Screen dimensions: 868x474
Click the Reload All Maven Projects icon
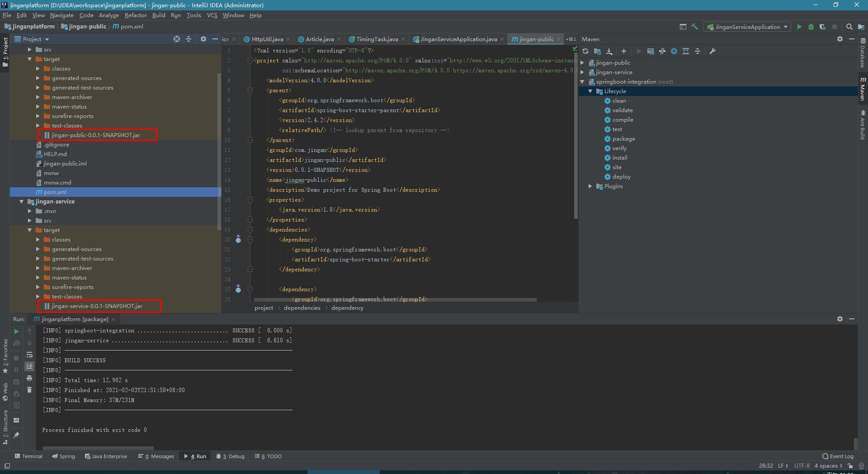coord(585,51)
